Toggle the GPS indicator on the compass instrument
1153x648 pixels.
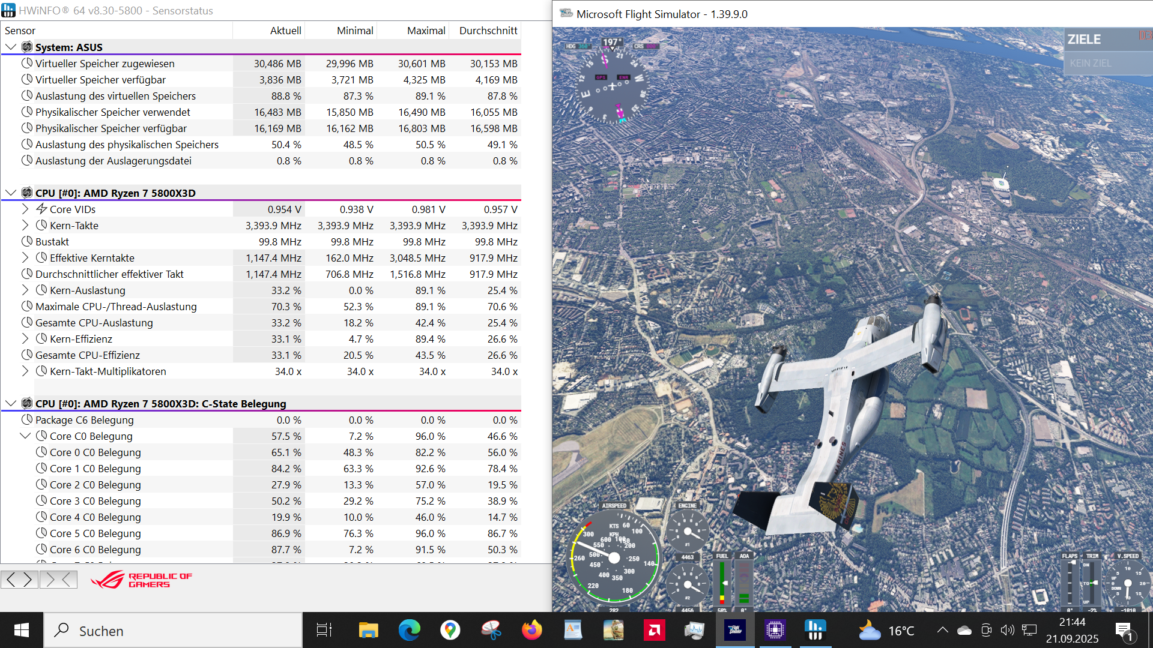(600, 77)
